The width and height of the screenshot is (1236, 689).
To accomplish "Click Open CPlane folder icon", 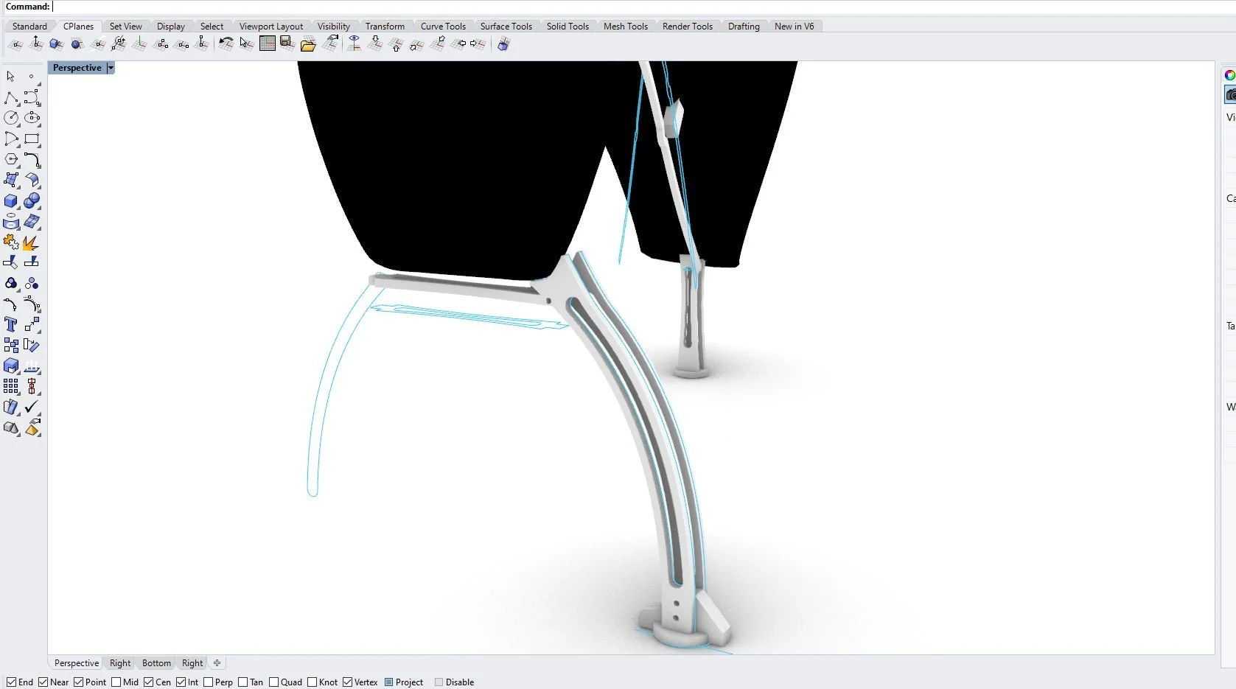I will pos(308,44).
